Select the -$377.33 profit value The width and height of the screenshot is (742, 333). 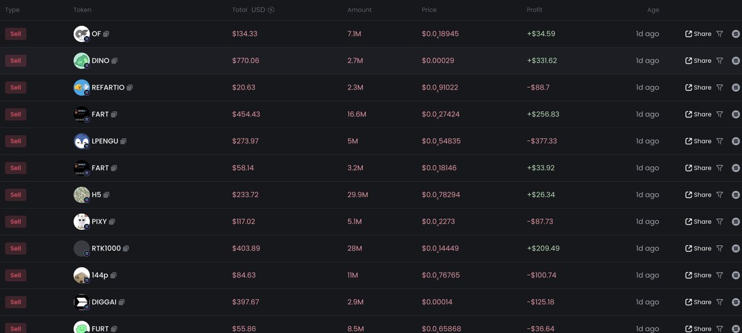pyautogui.click(x=542, y=141)
